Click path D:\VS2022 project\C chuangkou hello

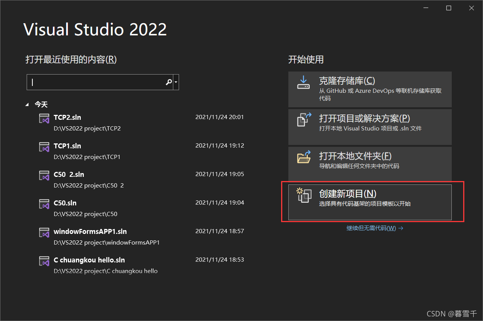[106, 271]
